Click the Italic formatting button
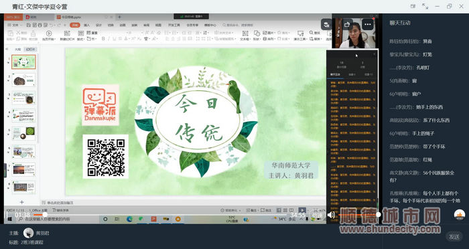This screenshot has width=469, height=249. click(109, 39)
